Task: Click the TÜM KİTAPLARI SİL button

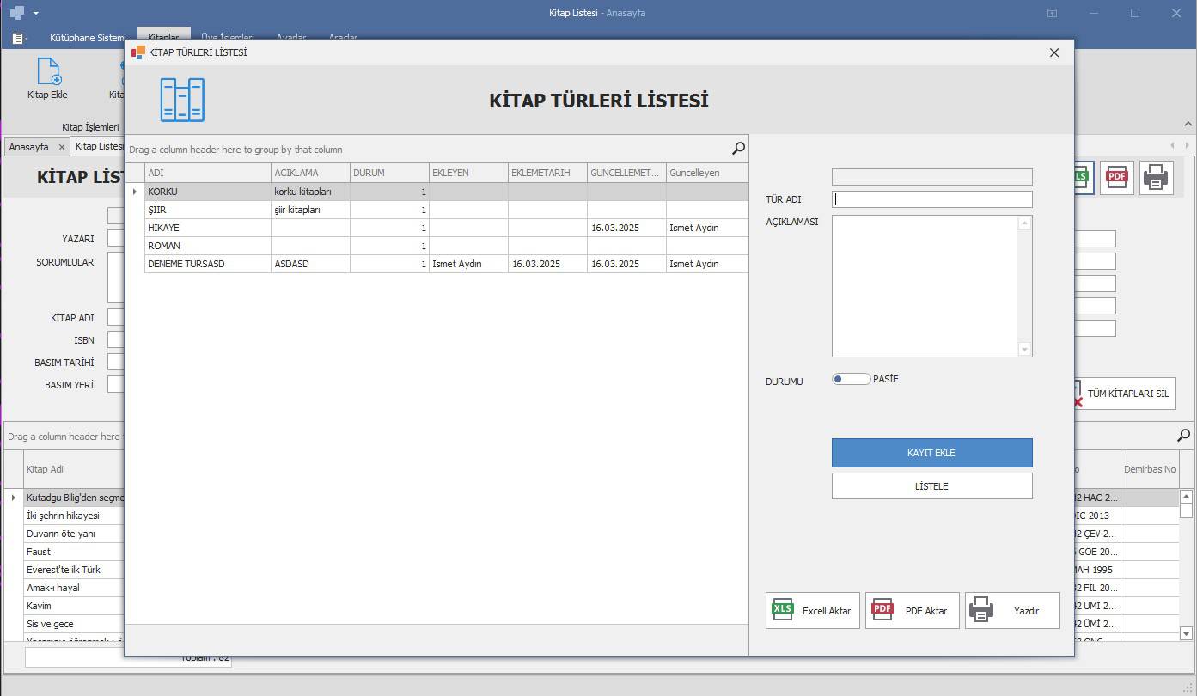Action: pos(1127,394)
